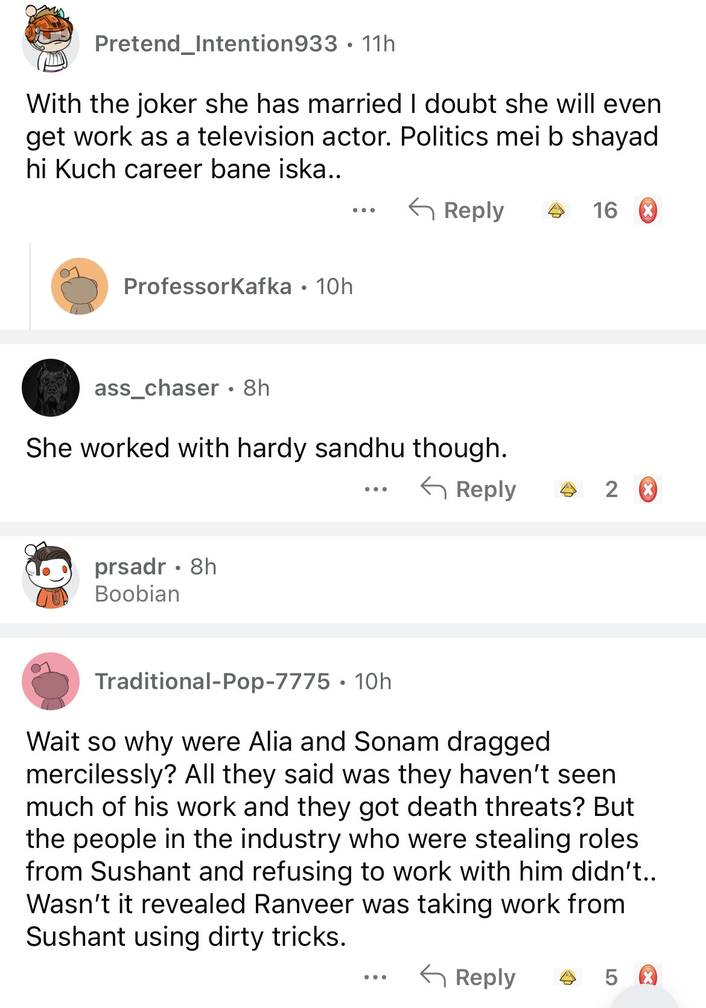This screenshot has height=1008, width=706.
Task: Open ProfessorKafka's avatar
Action: tap(80, 286)
